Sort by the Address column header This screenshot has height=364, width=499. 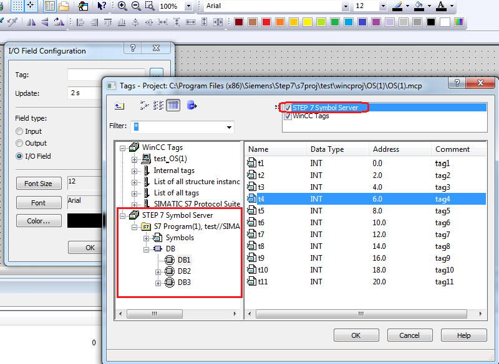(400, 149)
